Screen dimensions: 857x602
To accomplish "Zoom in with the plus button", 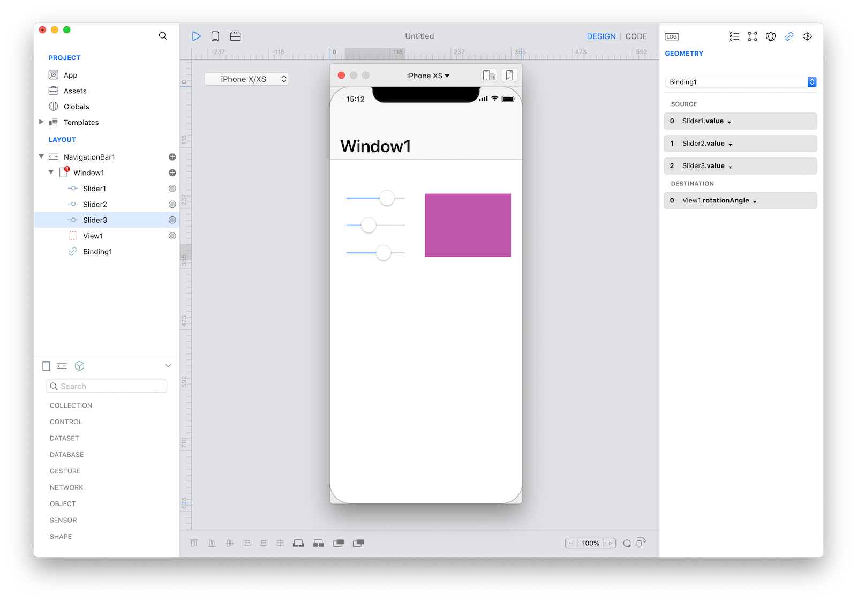I will 610,543.
